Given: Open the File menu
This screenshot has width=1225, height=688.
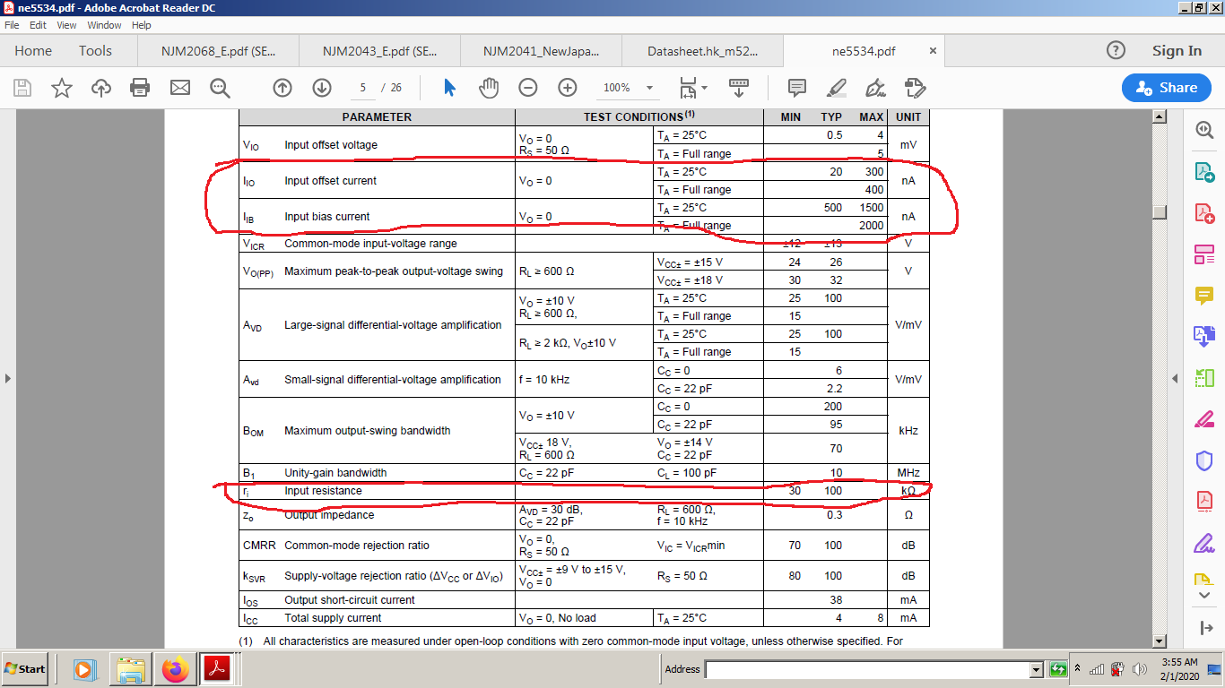Looking at the screenshot, I should (12, 25).
